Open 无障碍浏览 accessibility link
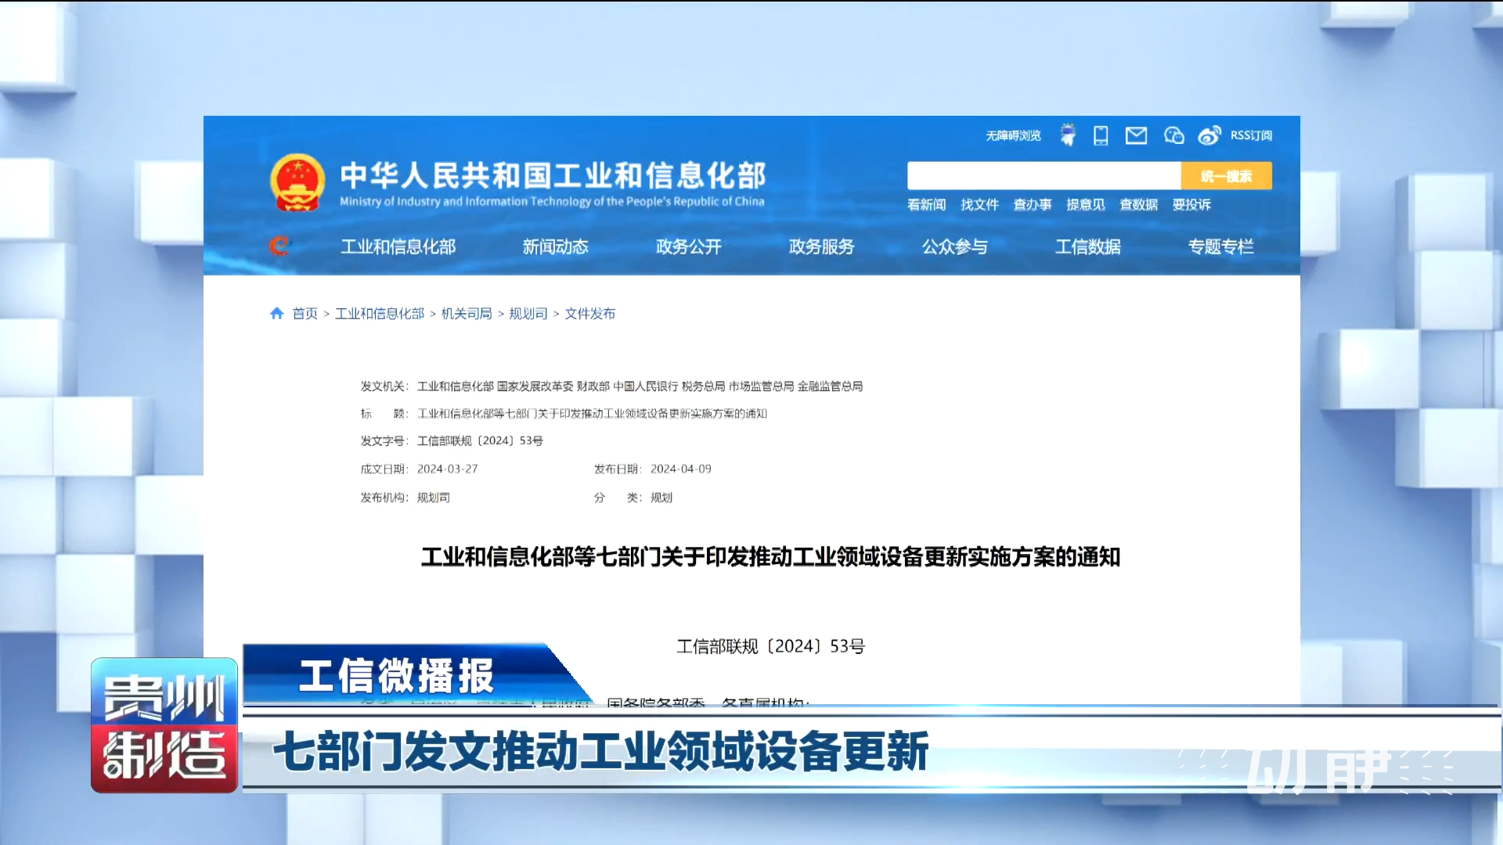This screenshot has width=1503, height=845. pyautogui.click(x=1013, y=135)
